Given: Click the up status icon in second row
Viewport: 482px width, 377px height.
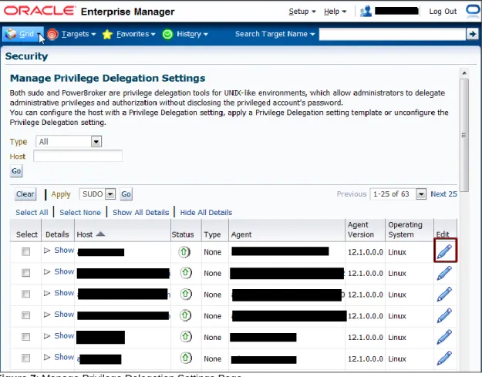Looking at the screenshot, I should (x=186, y=273).
